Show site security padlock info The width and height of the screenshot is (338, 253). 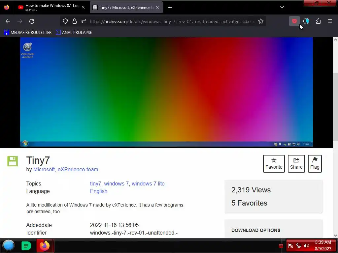click(x=75, y=21)
